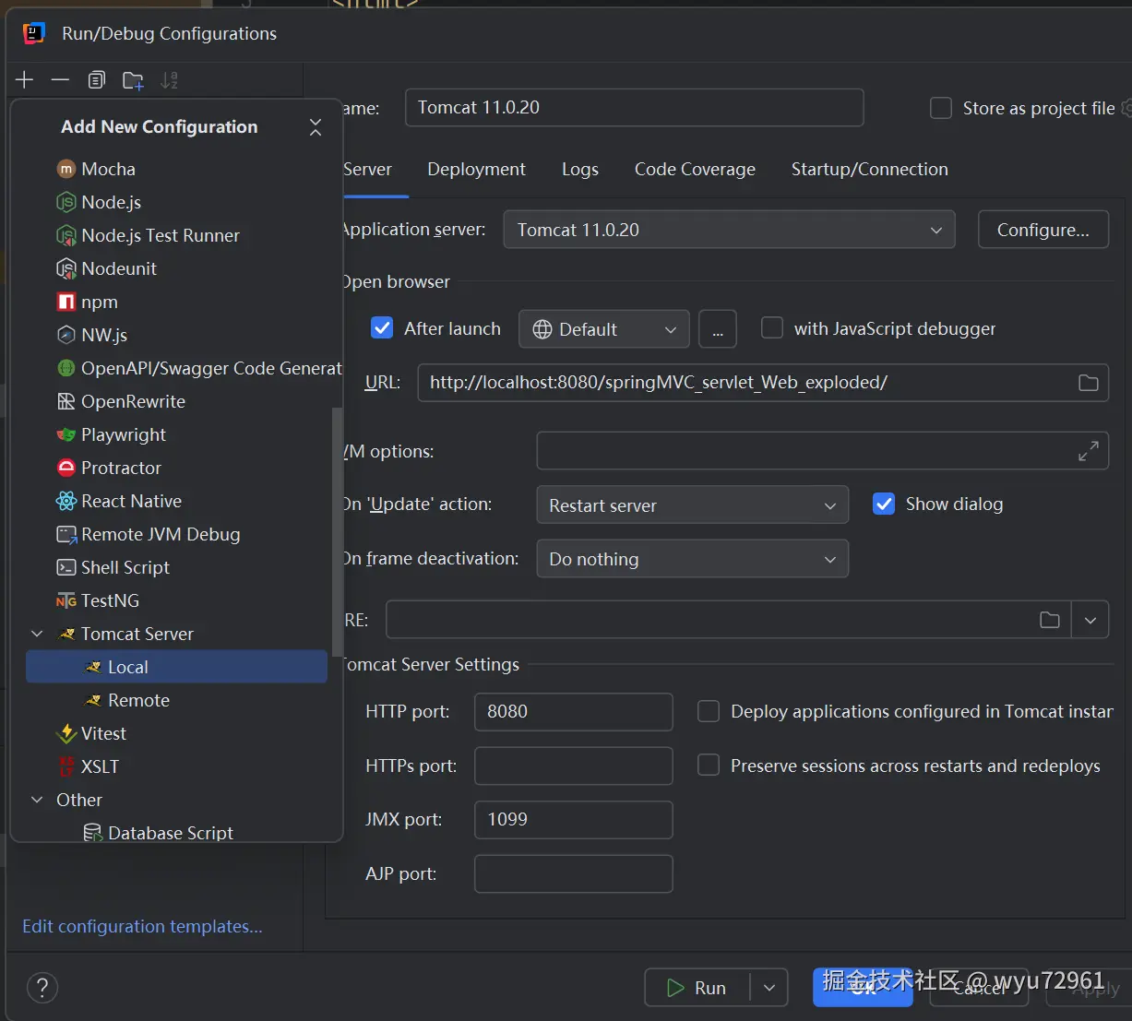
Task: Click the JMX port 1099 field
Action: click(573, 820)
